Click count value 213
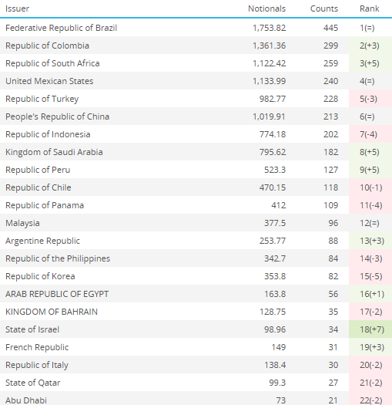392x405 pixels. (x=330, y=116)
